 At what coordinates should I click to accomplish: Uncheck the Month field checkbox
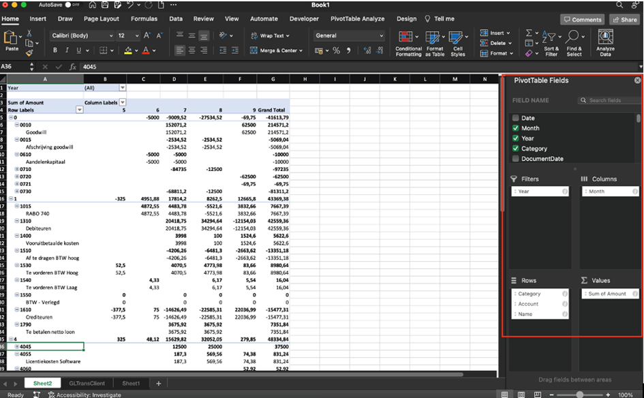[x=516, y=128]
